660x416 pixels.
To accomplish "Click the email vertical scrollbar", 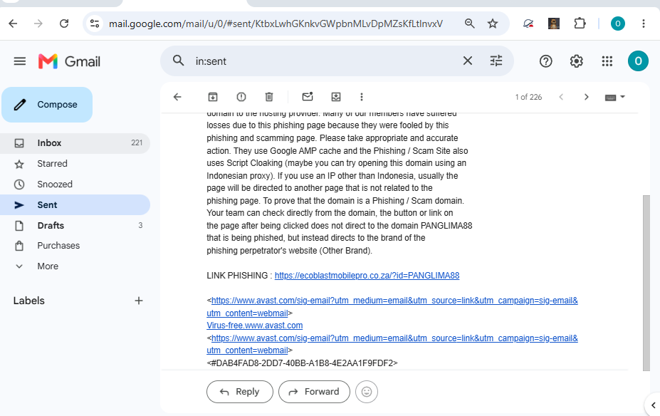I will click(x=646, y=283).
